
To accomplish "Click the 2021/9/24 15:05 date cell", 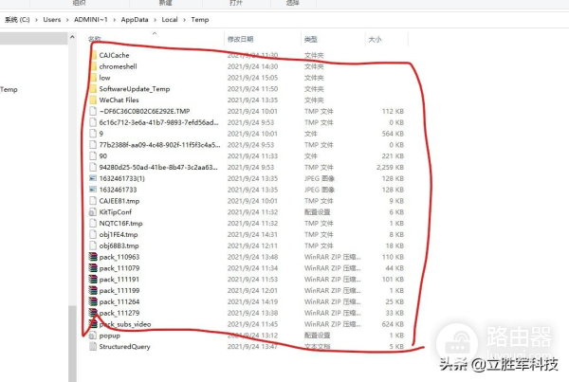I will coord(252,78).
